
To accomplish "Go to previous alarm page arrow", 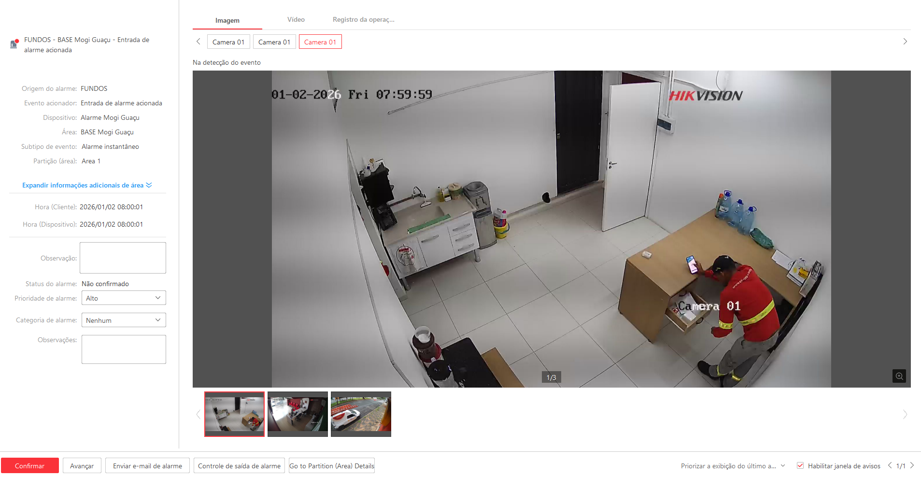I will pyautogui.click(x=890, y=465).
